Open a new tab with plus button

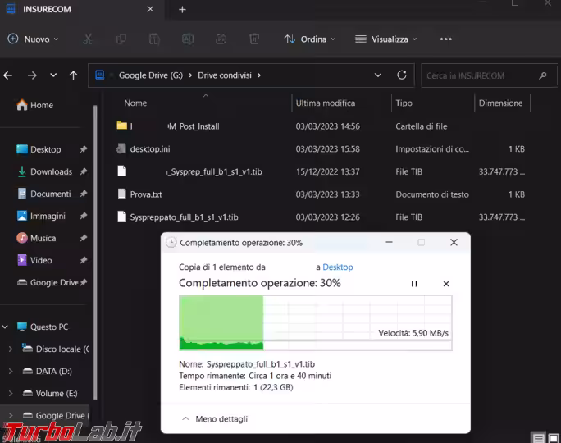point(182,9)
